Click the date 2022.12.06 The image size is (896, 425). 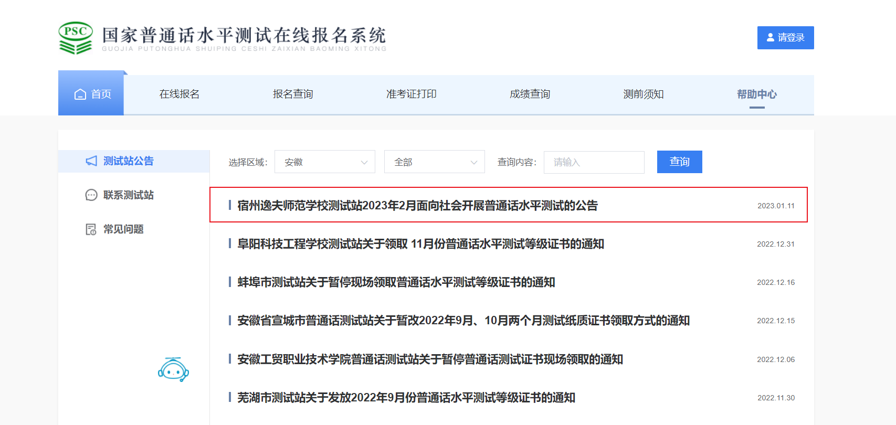point(776,359)
